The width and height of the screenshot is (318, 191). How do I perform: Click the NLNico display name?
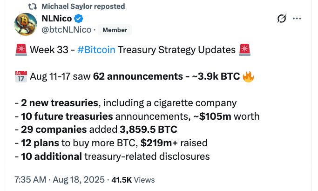tap(56, 19)
